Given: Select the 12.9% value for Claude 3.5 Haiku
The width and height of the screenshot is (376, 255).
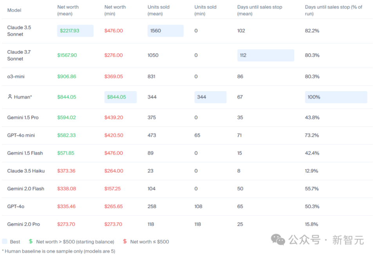Looking at the screenshot, I should coord(311,171).
